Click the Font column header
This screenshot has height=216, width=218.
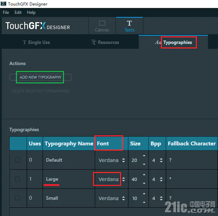[111, 144]
